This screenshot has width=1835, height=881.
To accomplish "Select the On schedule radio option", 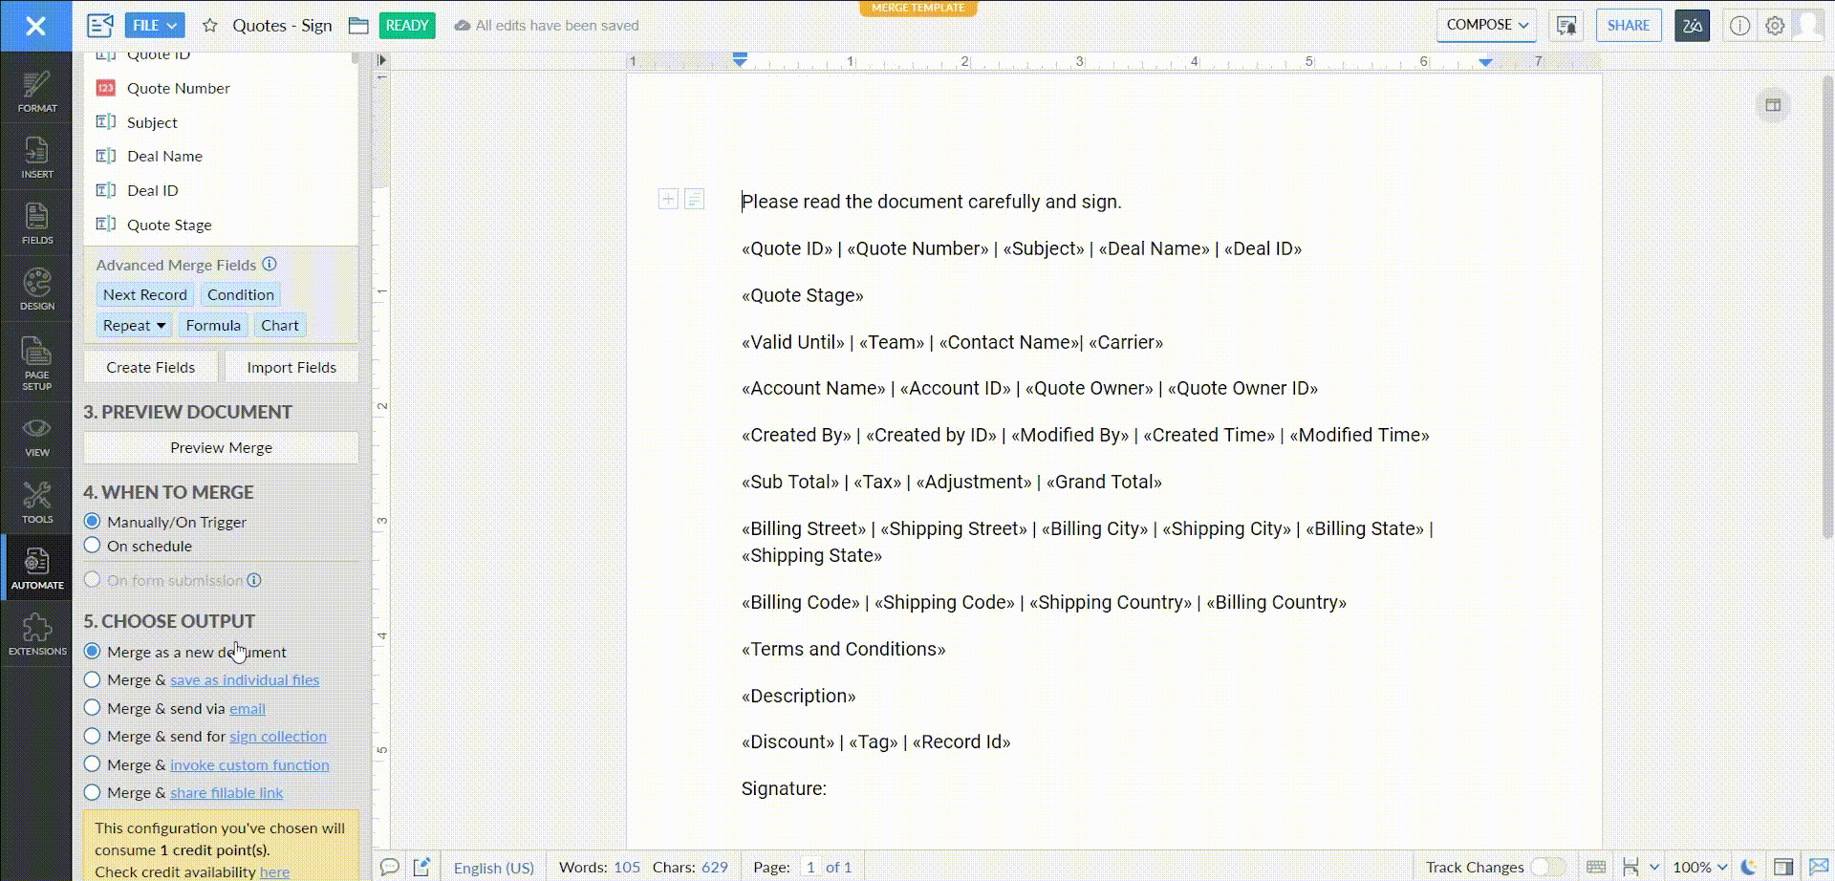I will point(93,546).
